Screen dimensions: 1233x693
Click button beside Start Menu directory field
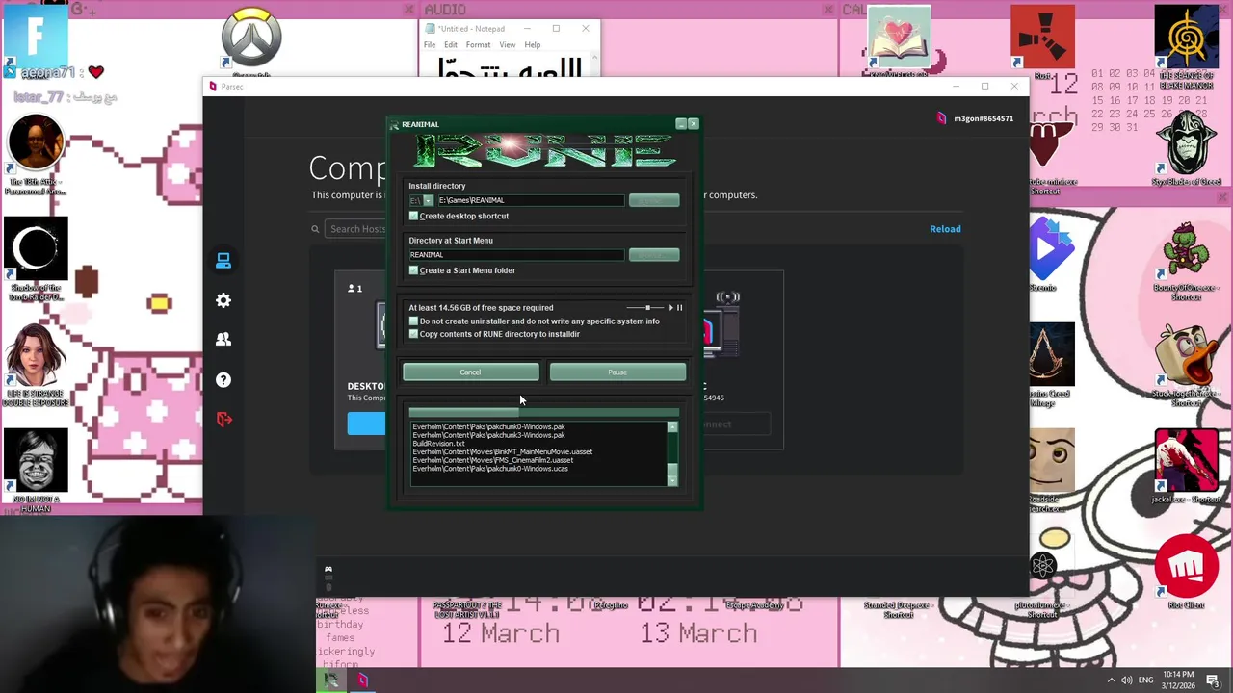(654, 255)
